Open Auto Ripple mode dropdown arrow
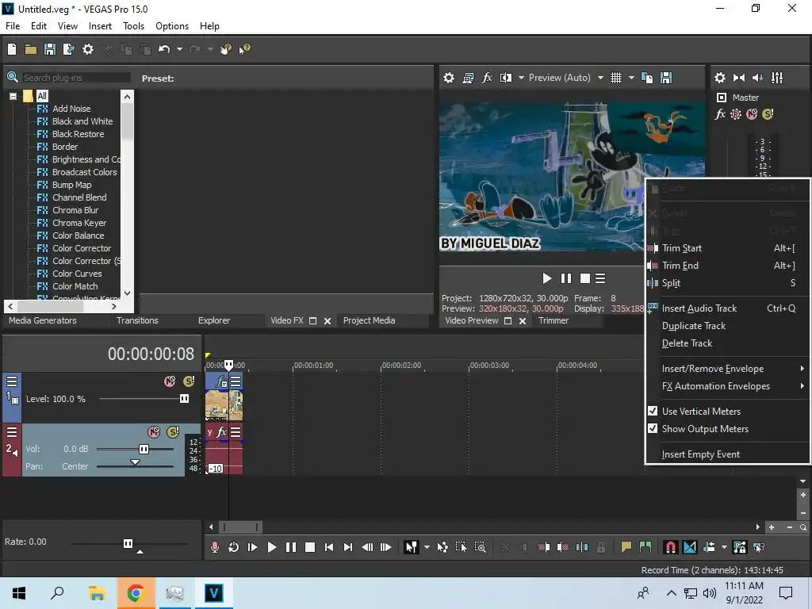Image resolution: width=812 pixels, height=609 pixels. pos(724,547)
